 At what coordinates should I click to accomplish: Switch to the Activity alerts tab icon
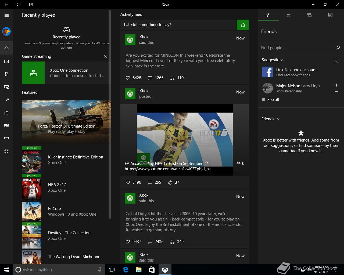pyautogui.click(x=330, y=15)
